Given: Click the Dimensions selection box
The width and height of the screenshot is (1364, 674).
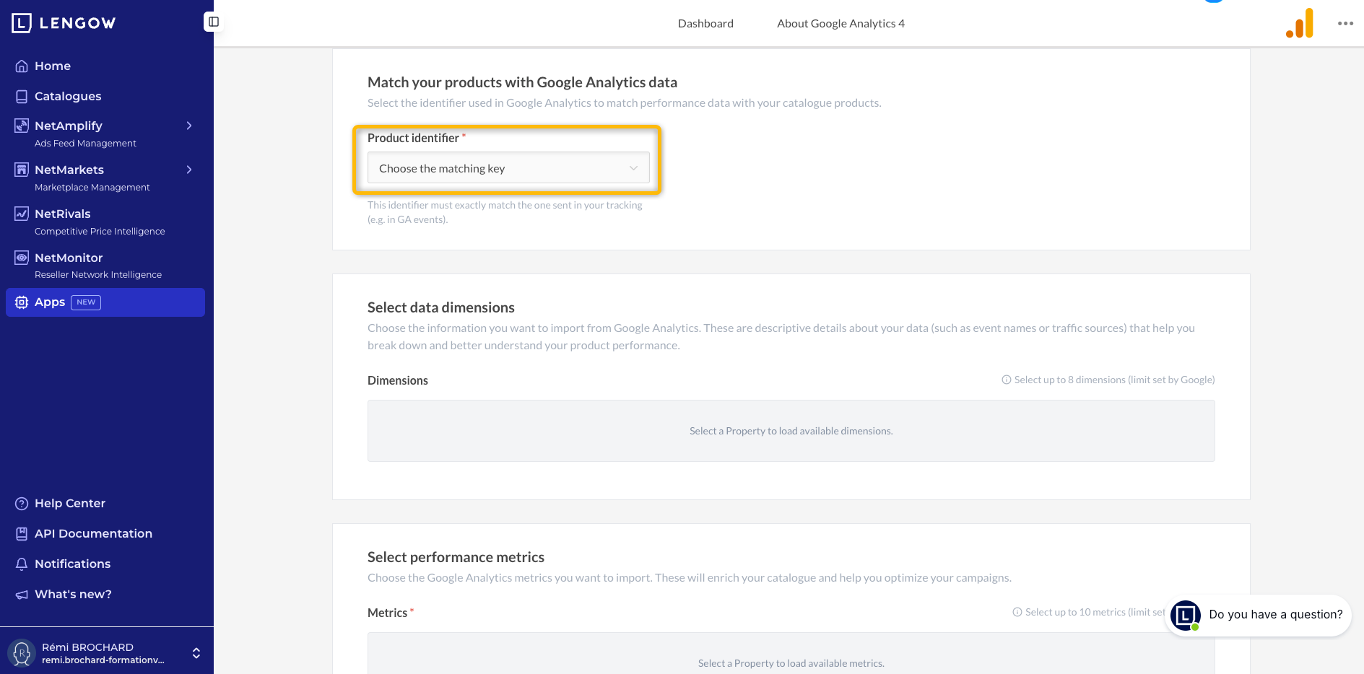Looking at the screenshot, I should pos(791,431).
